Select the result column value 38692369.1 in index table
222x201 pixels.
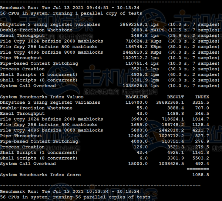pyautogui.click(x=170, y=103)
